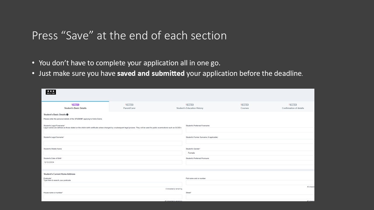Image resolution: width=374 pixels, height=210 pixels.
Task: Click the Step 3 badge
Action: [190, 105]
